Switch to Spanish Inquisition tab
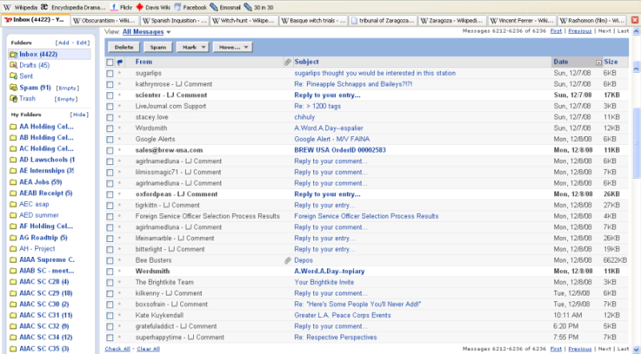This screenshot has width=641, height=354. click(175, 21)
